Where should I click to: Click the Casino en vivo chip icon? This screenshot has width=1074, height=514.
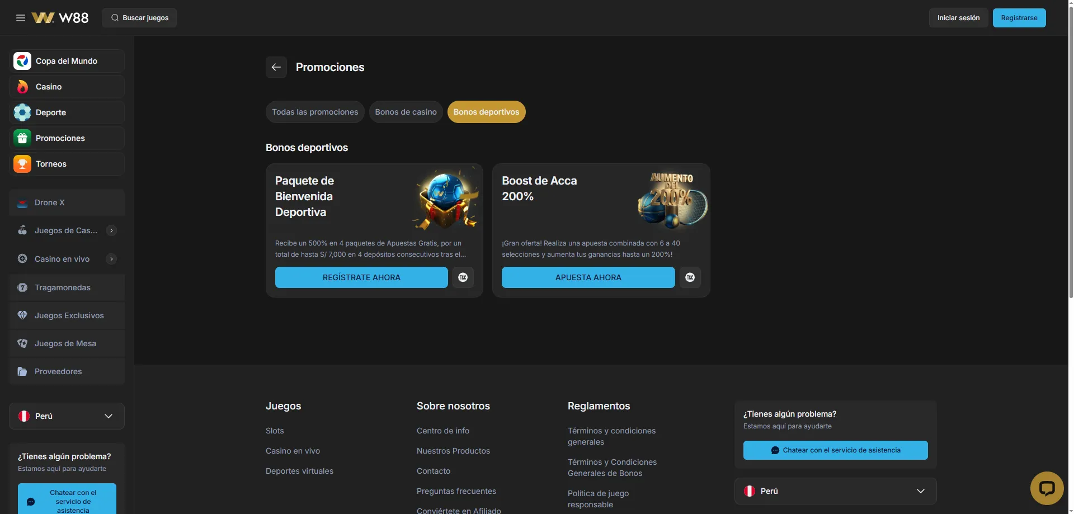[x=22, y=259]
